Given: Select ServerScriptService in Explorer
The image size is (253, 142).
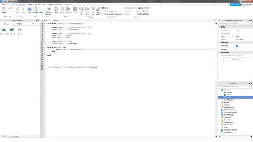Looking at the screenshot, I should [230, 112].
